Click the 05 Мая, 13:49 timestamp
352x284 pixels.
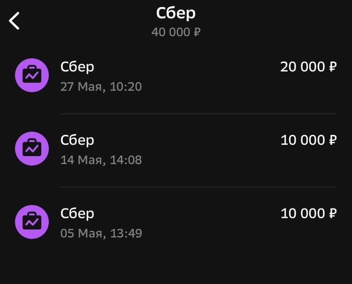pos(101,234)
